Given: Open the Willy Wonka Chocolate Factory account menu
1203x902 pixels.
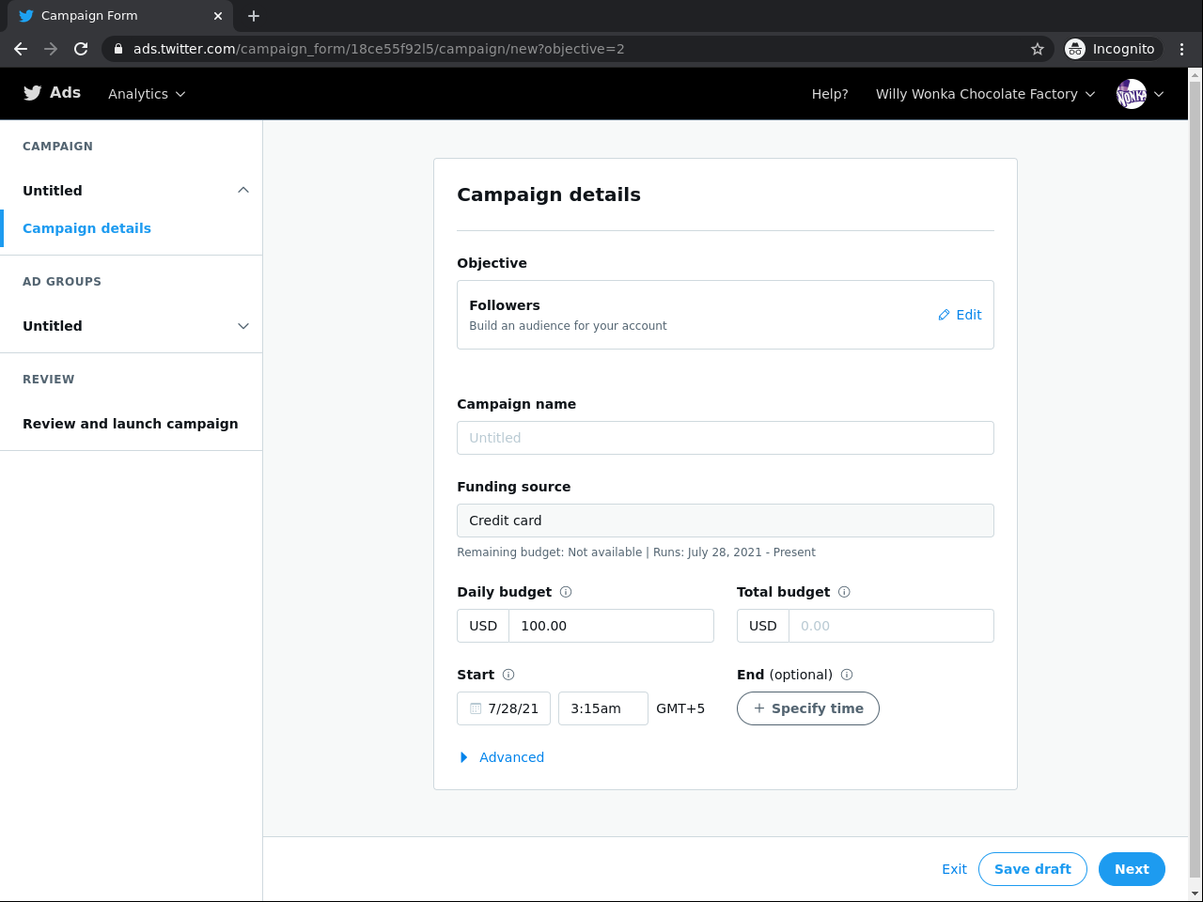Looking at the screenshot, I should click(x=985, y=94).
